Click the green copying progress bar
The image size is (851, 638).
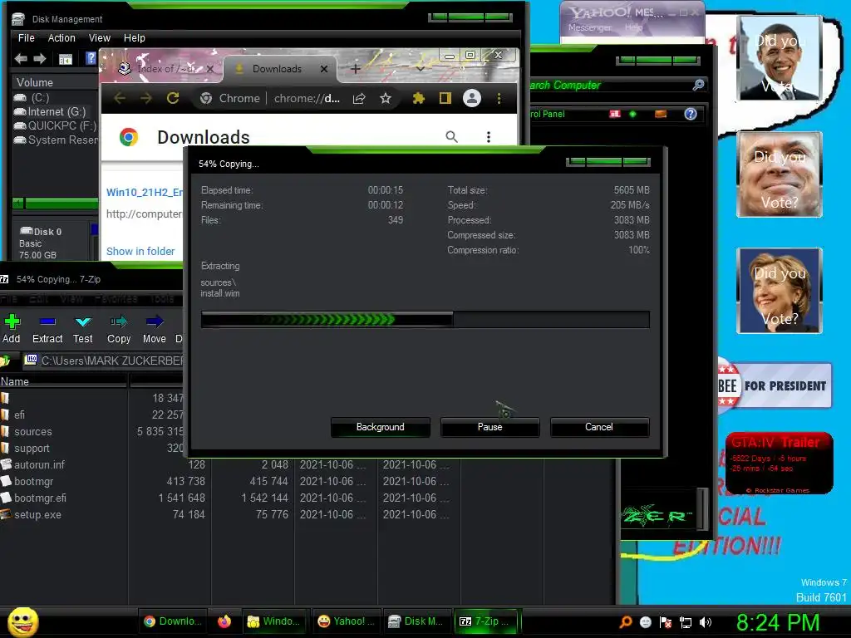tap(425, 320)
